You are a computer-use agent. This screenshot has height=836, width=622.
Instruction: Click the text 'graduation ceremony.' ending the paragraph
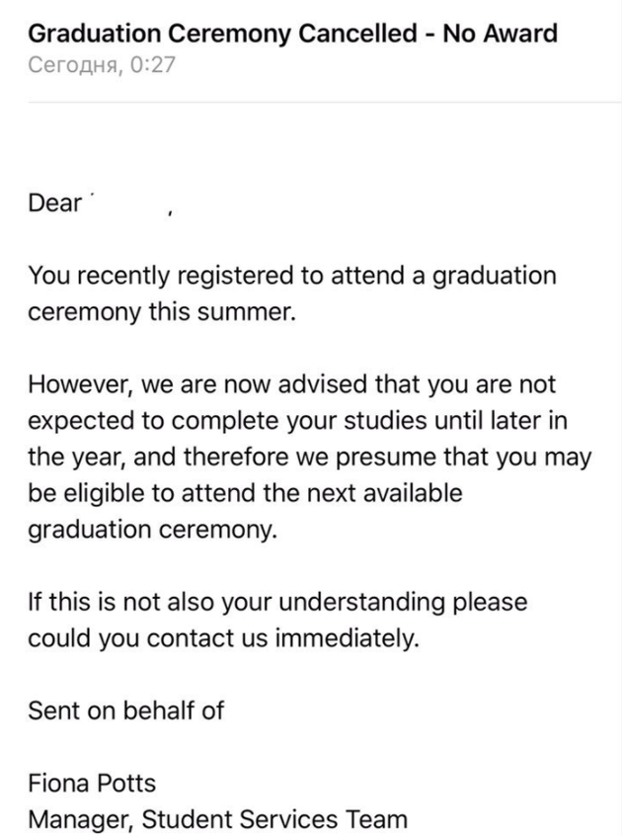[152, 530]
